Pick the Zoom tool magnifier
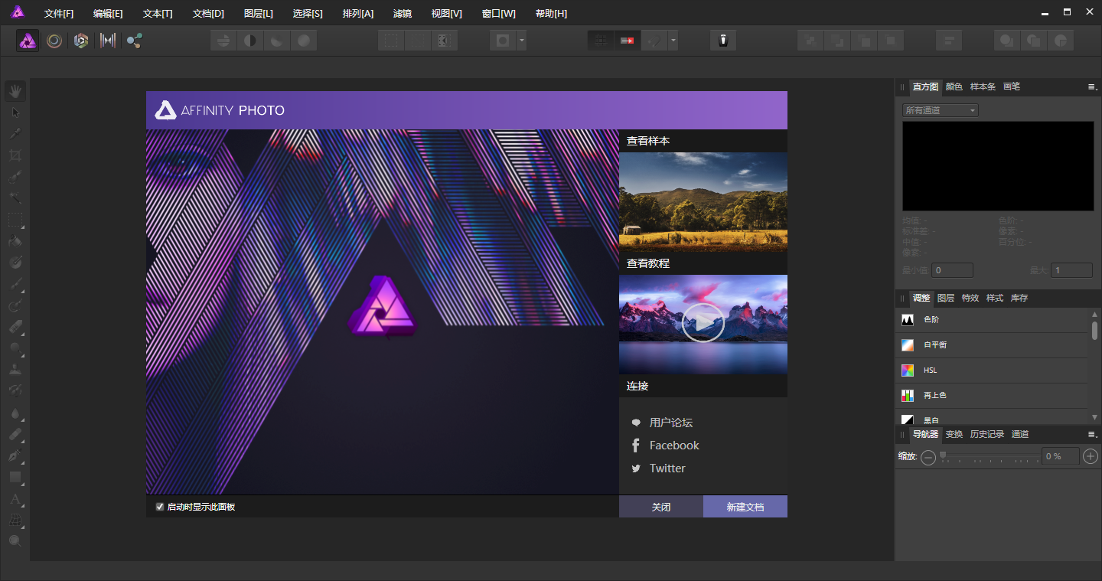The height and width of the screenshot is (581, 1102). (x=15, y=541)
